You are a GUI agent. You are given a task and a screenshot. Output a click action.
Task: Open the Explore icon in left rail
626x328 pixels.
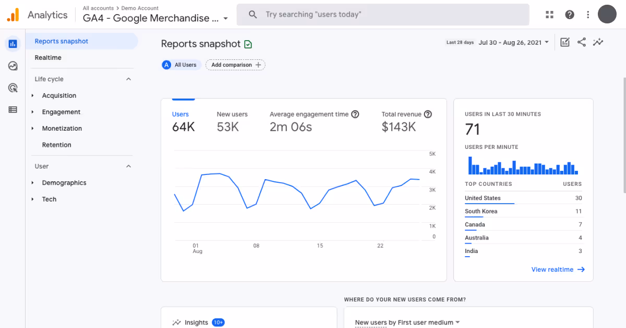[x=13, y=66]
